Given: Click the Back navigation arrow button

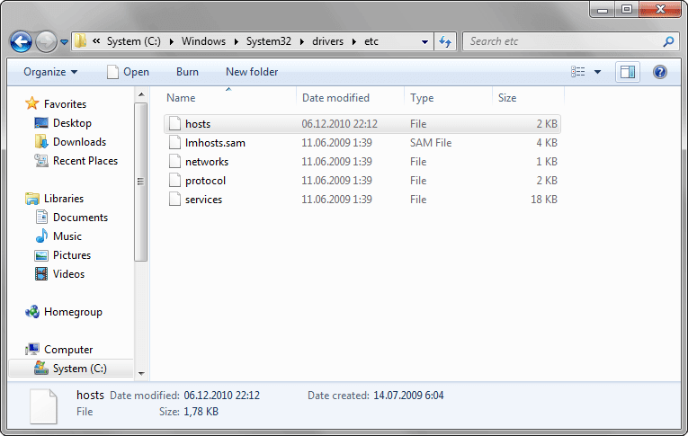Looking at the screenshot, I should (x=21, y=42).
